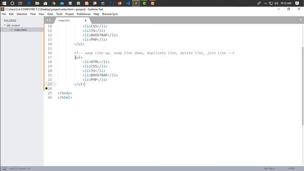Viewport: 304px width, 171px height.
Task: Click the clock showing 10:15 AM
Action: point(286,3)
